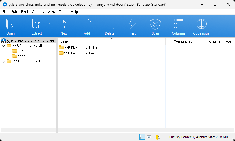Click the Extract toolbar icon
The width and height of the screenshot is (235, 141).
(37, 24)
